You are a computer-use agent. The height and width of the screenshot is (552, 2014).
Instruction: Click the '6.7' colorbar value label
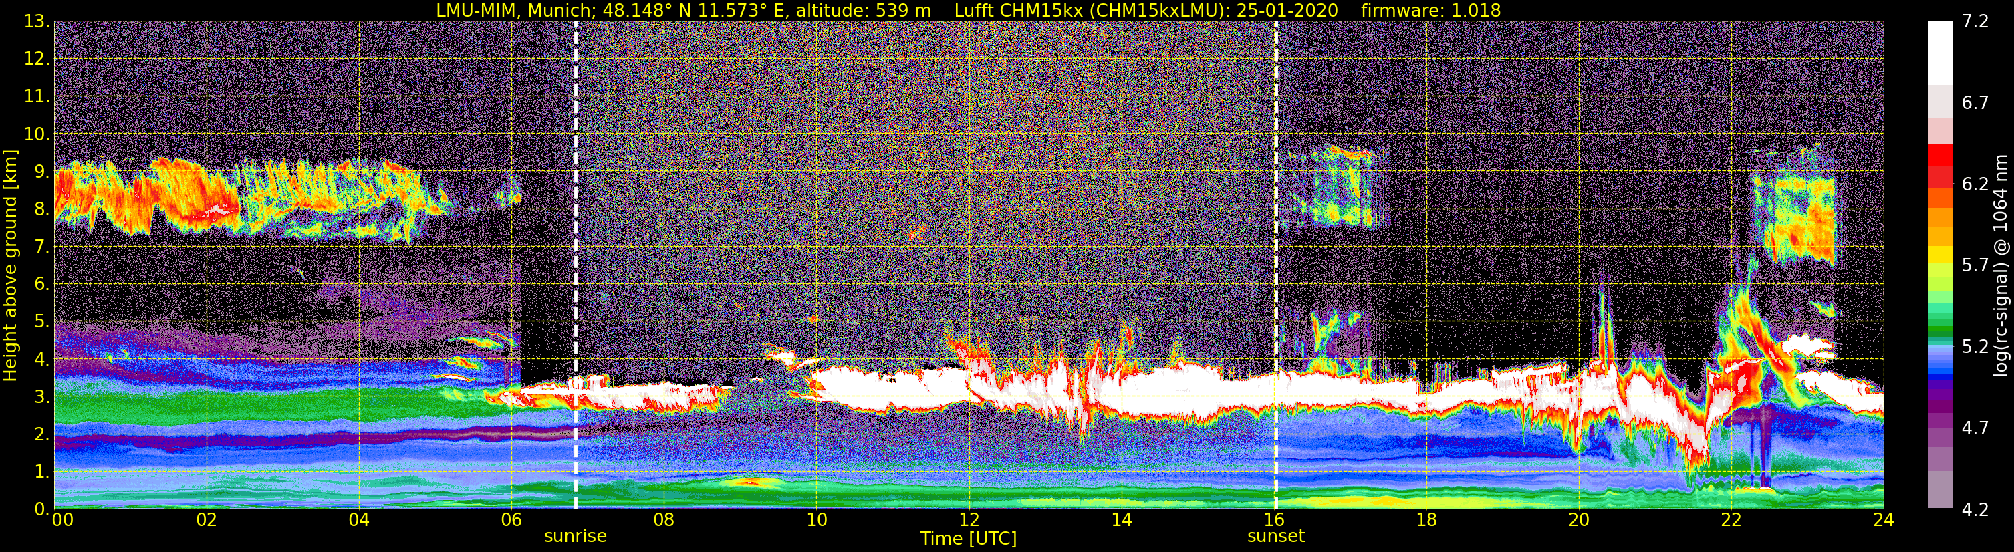(x=1975, y=103)
